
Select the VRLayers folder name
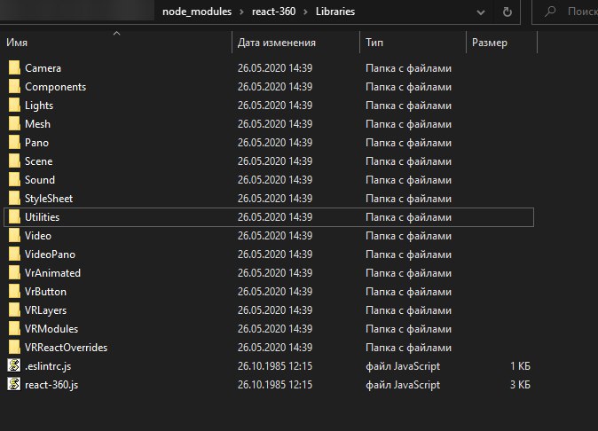(x=45, y=310)
